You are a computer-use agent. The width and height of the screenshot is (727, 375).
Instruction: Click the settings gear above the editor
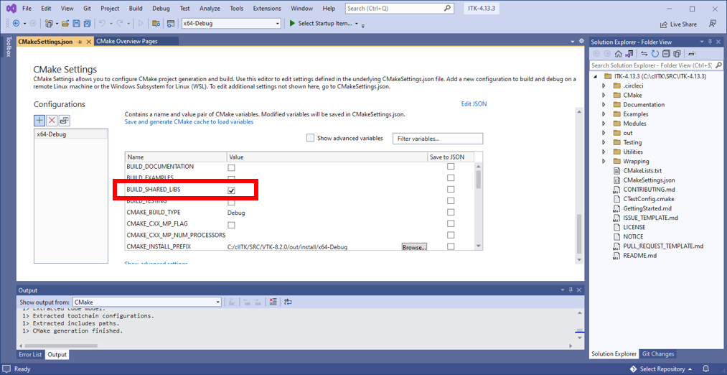coord(581,41)
